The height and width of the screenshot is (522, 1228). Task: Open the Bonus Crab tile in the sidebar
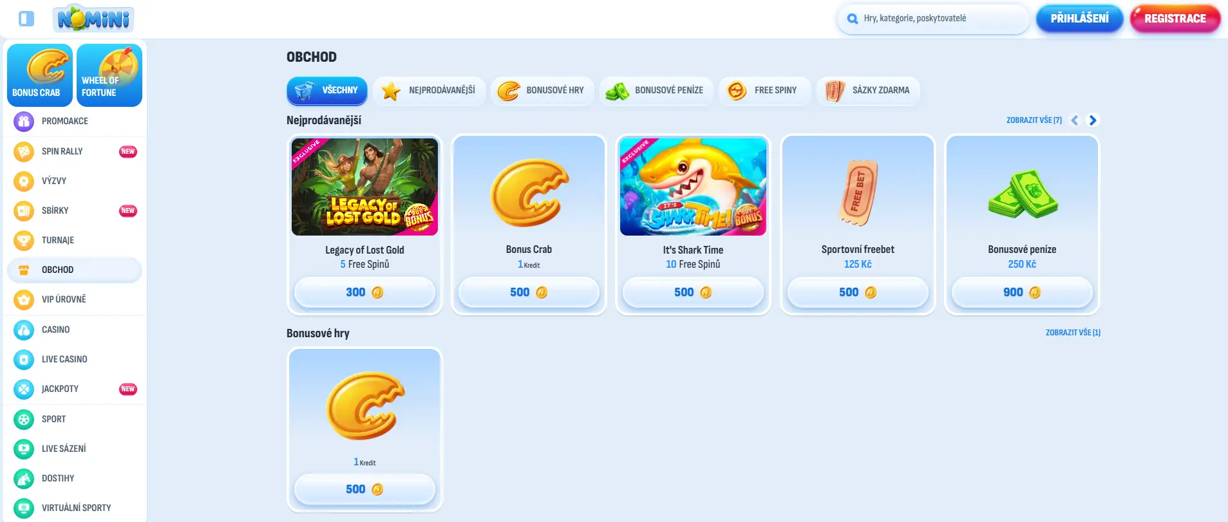pyautogui.click(x=40, y=75)
